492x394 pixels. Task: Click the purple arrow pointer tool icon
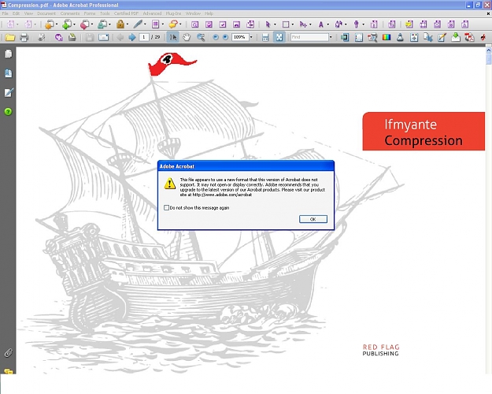tap(268, 24)
